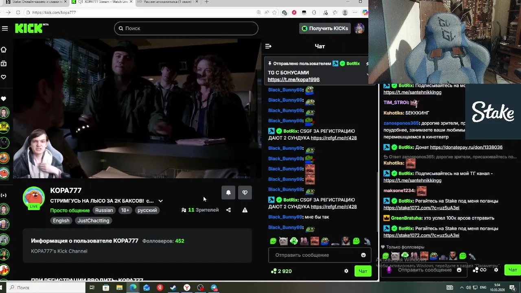Open Telegram from the taskbar
Image resolution: width=521 pixels, height=293 pixels.
coord(214,288)
